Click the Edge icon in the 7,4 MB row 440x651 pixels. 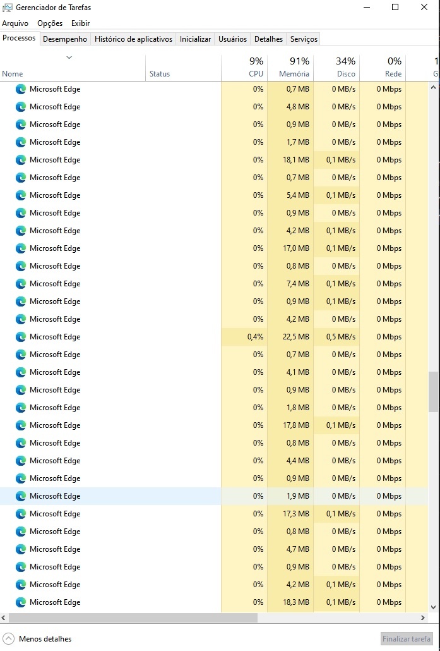point(21,284)
